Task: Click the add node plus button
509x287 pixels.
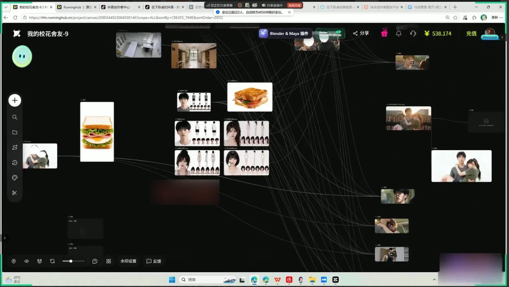Action: tap(15, 100)
